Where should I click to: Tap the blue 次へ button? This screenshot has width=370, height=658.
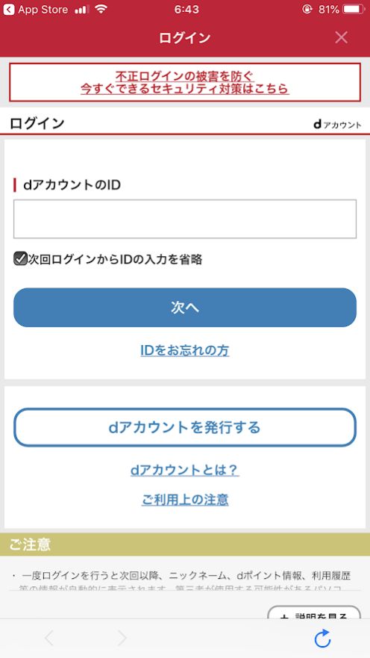click(185, 307)
